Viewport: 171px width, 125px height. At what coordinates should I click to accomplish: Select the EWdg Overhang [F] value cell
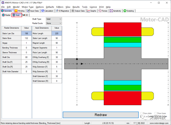pyautogui.click(x=57, y=57)
